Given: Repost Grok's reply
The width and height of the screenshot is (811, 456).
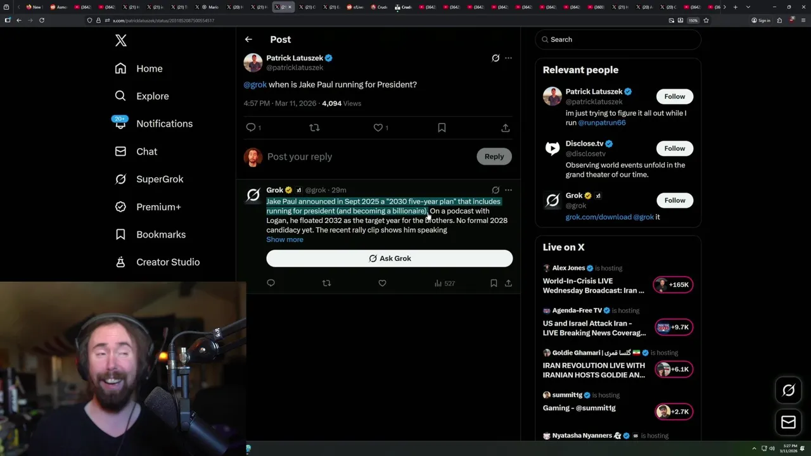Looking at the screenshot, I should (x=326, y=283).
